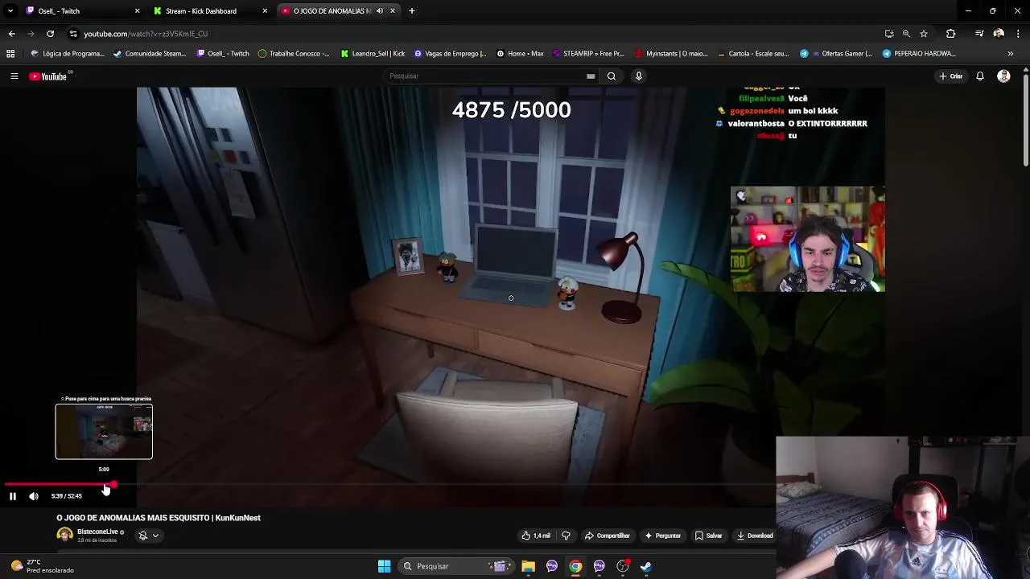Open PEPERAIO HARDWA... bookmark
1030x579 pixels.
tap(919, 54)
